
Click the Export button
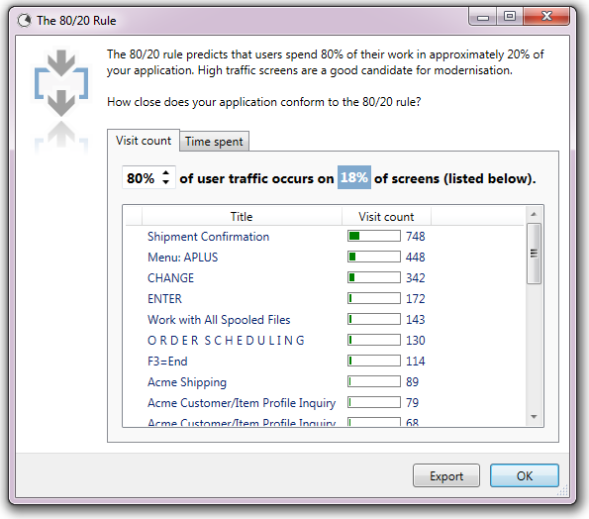(x=446, y=475)
